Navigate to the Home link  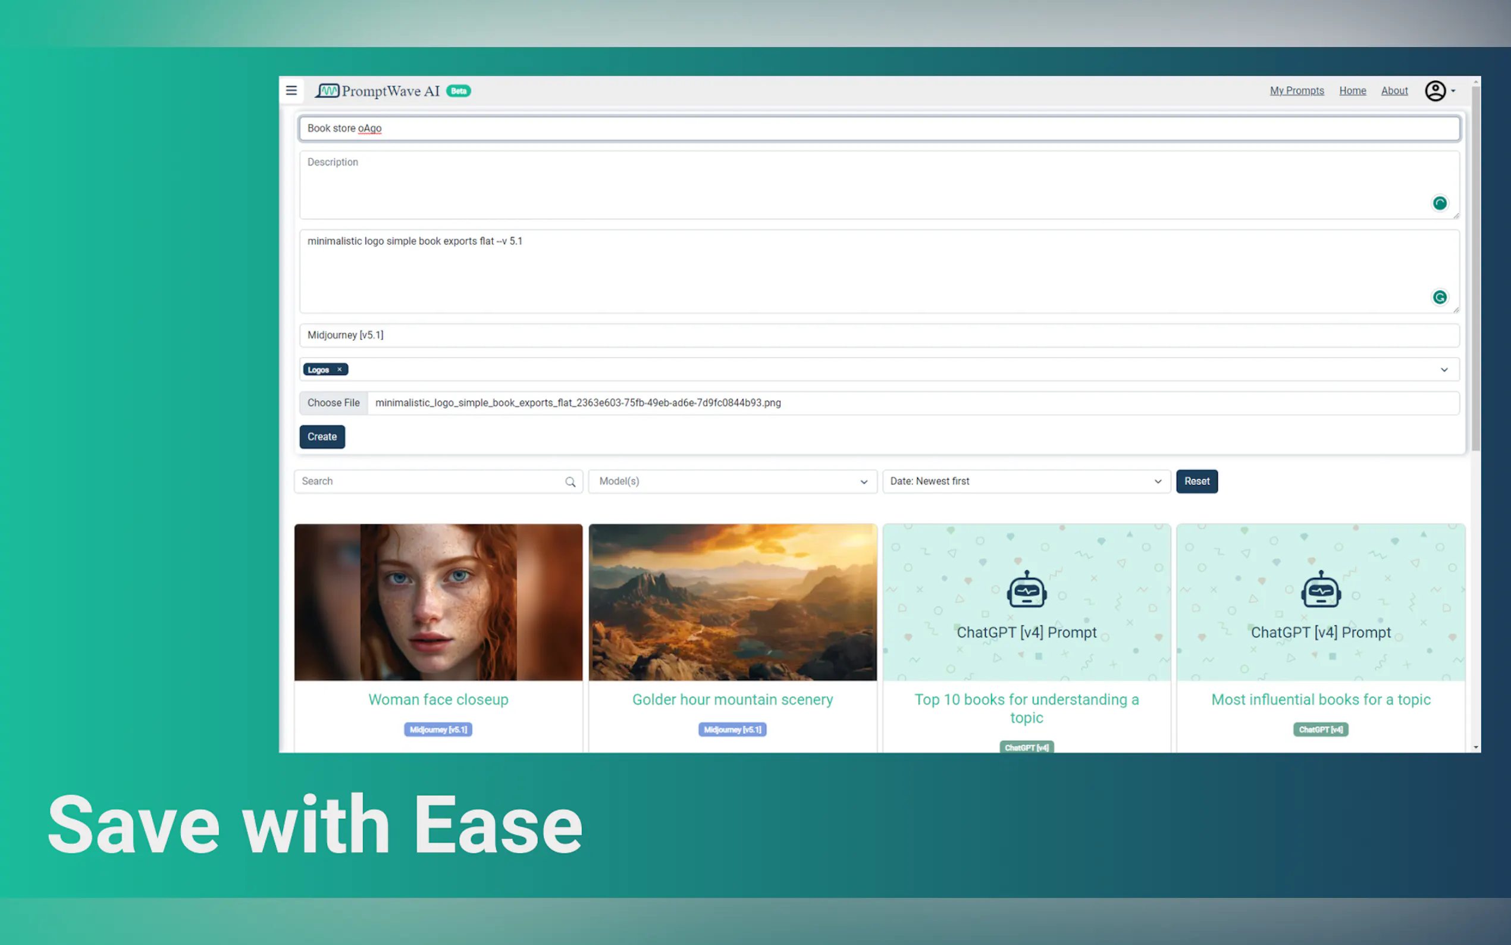[1352, 91]
